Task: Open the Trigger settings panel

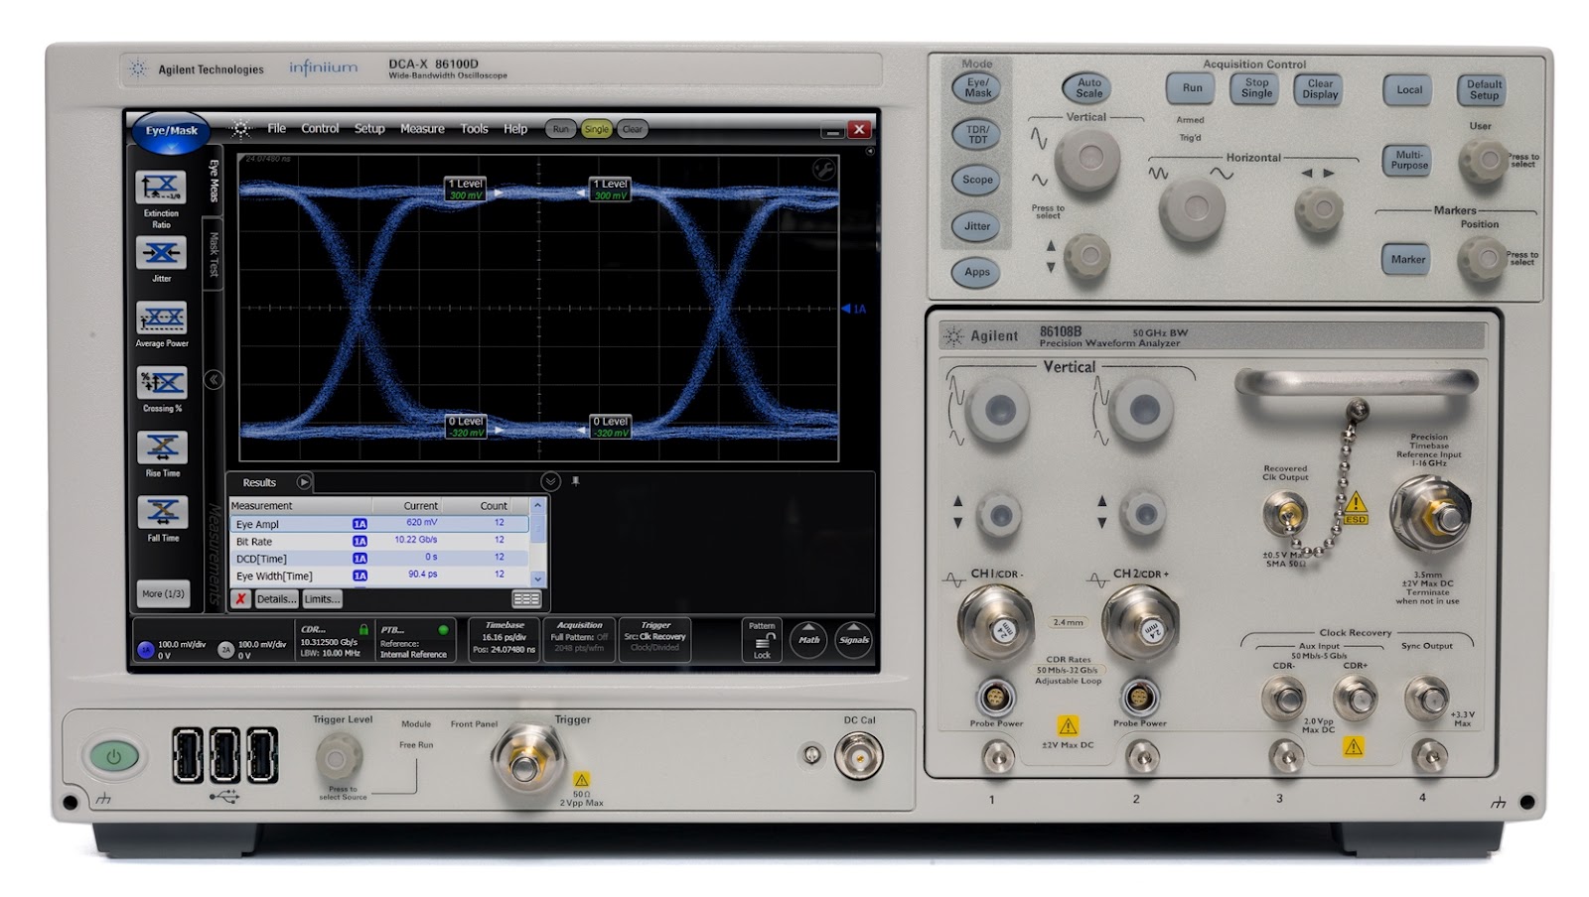Action: coord(654,640)
